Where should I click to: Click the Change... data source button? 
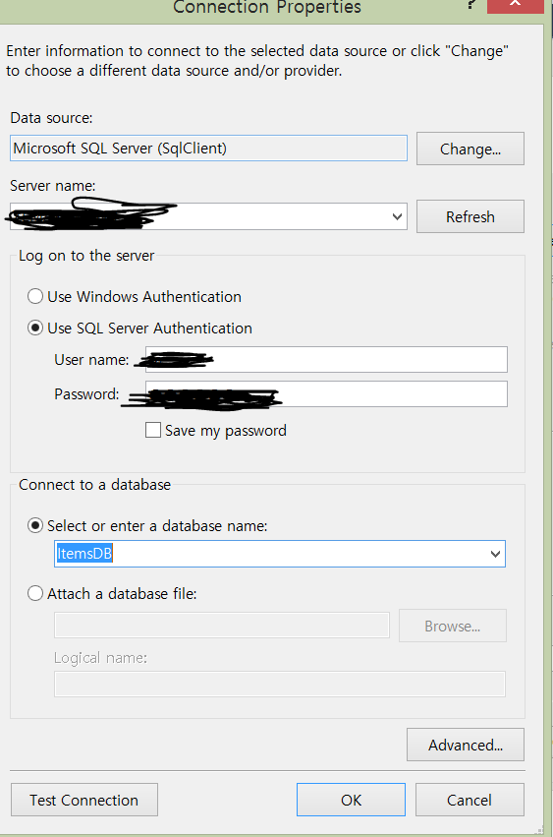point(470,149)
